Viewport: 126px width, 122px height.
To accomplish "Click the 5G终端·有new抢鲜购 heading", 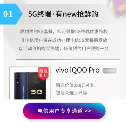I will pos(63,14).
